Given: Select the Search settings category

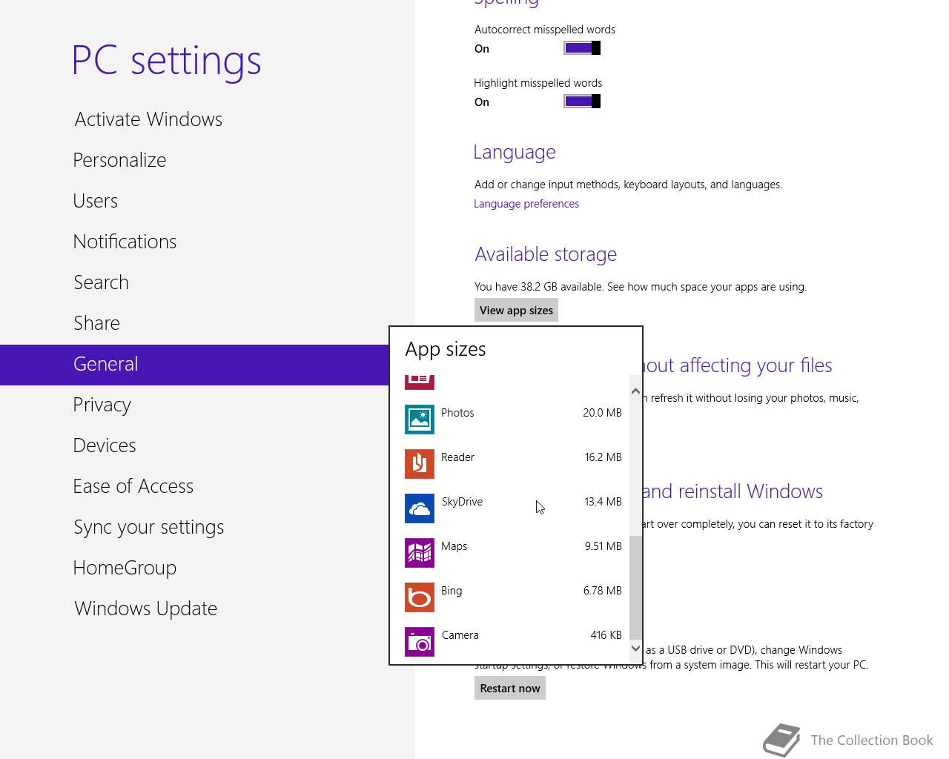Looking at the screenshot, I should 101,282.
